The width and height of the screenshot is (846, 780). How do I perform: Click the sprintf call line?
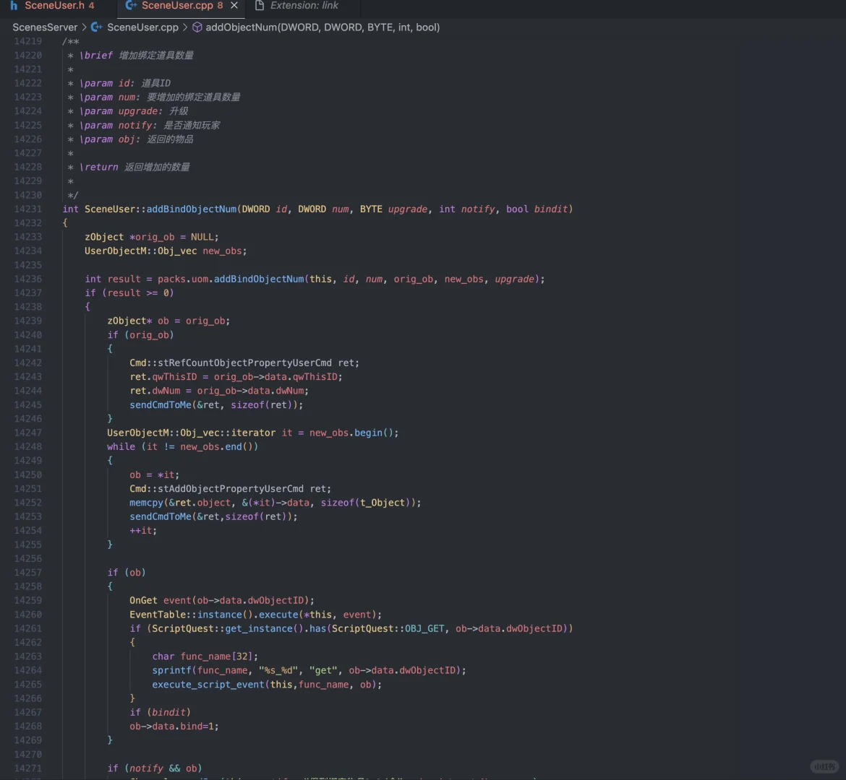pos(309,670)
